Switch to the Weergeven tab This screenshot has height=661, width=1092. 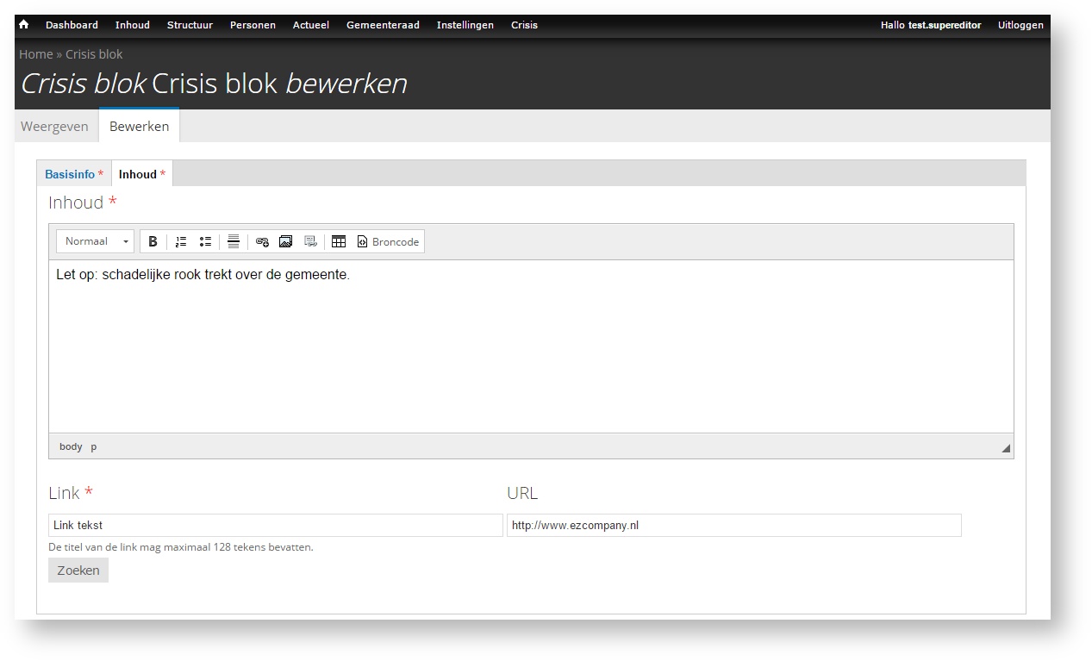(x=55, y=127)
